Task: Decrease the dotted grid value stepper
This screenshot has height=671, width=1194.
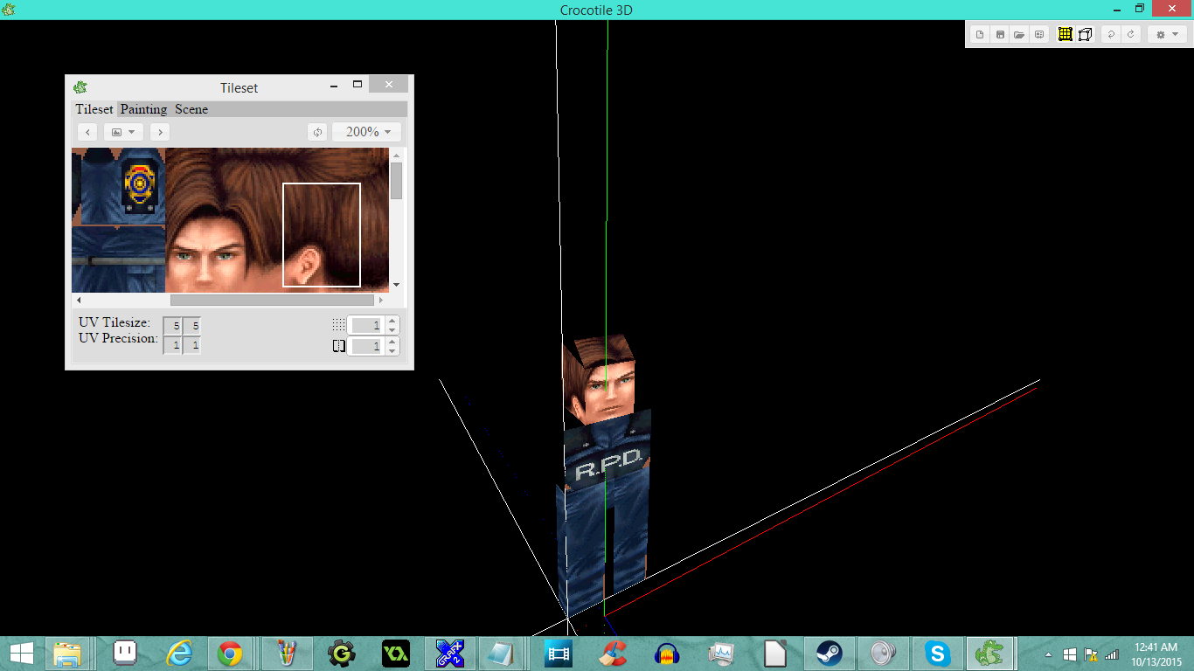Action: tap(392, 330)
